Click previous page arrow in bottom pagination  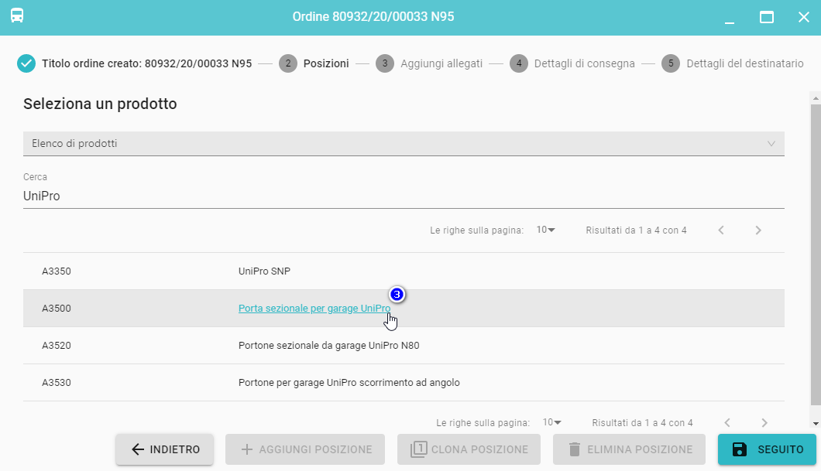727,422
